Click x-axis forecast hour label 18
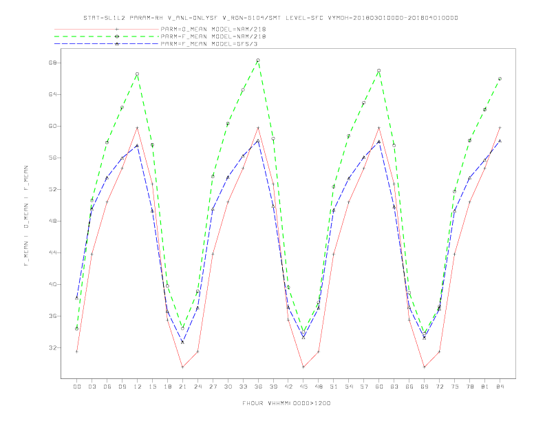 pyautogui.click(x=167, y=387)
